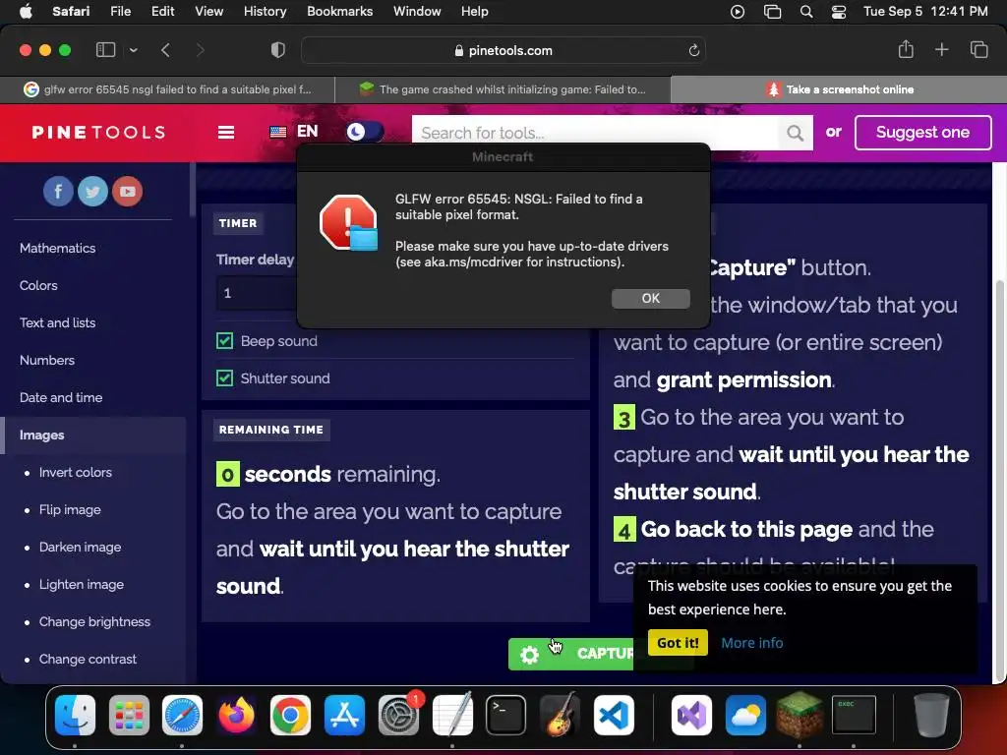
Task: Open the Safari View menu
Action: [208, 12]
